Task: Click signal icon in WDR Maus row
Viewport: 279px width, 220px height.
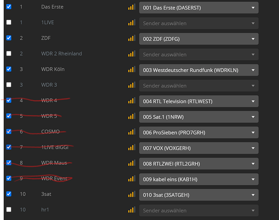Action: pos(132,163)
